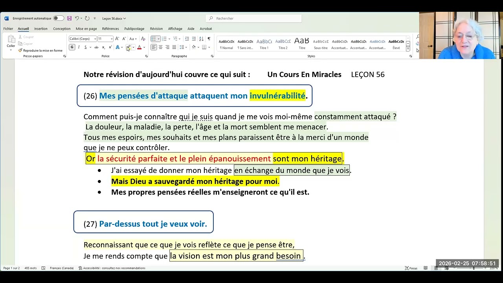Open the Mise en page tab
The height and width of the screenshot is (283, 503).
pos(86,29)
